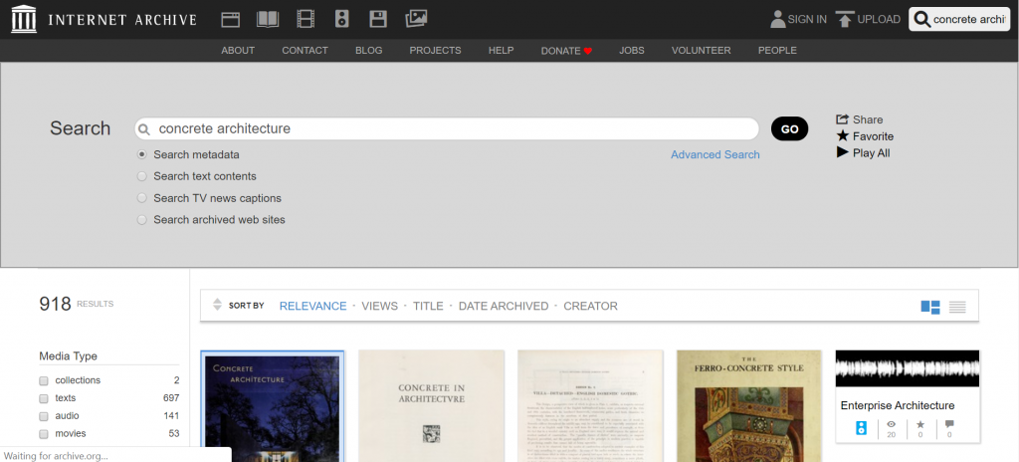The height and width of the screenshot is (462, 1019).
Task: Switch to tile grid view icon
Action: click(x=929, y=307)
